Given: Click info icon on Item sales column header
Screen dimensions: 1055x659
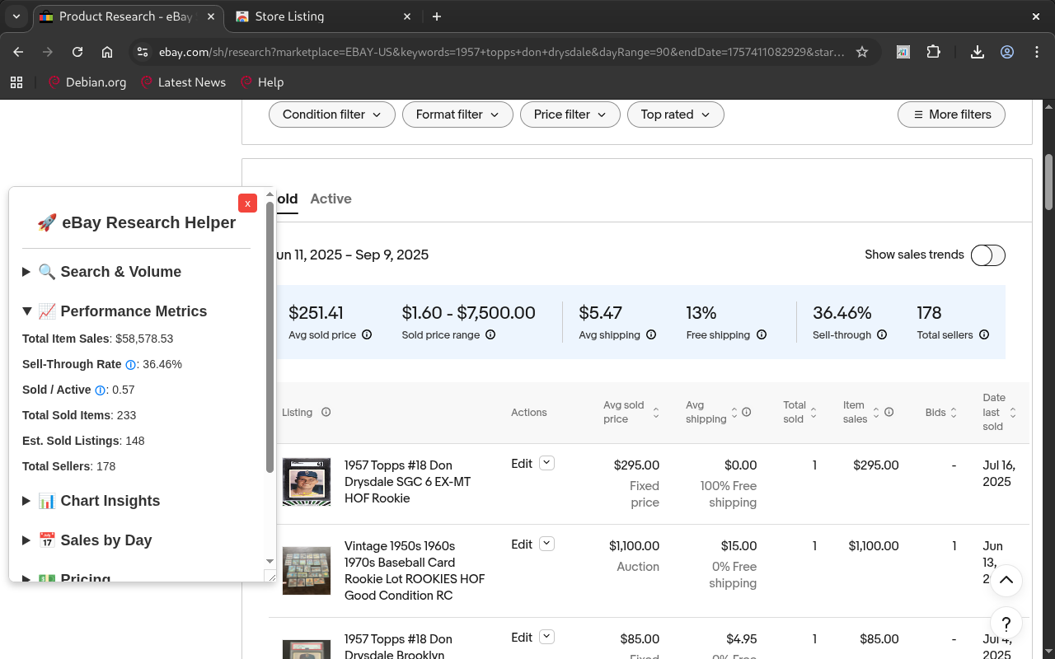Looking at the screenshot, I should tap(889, 412).
